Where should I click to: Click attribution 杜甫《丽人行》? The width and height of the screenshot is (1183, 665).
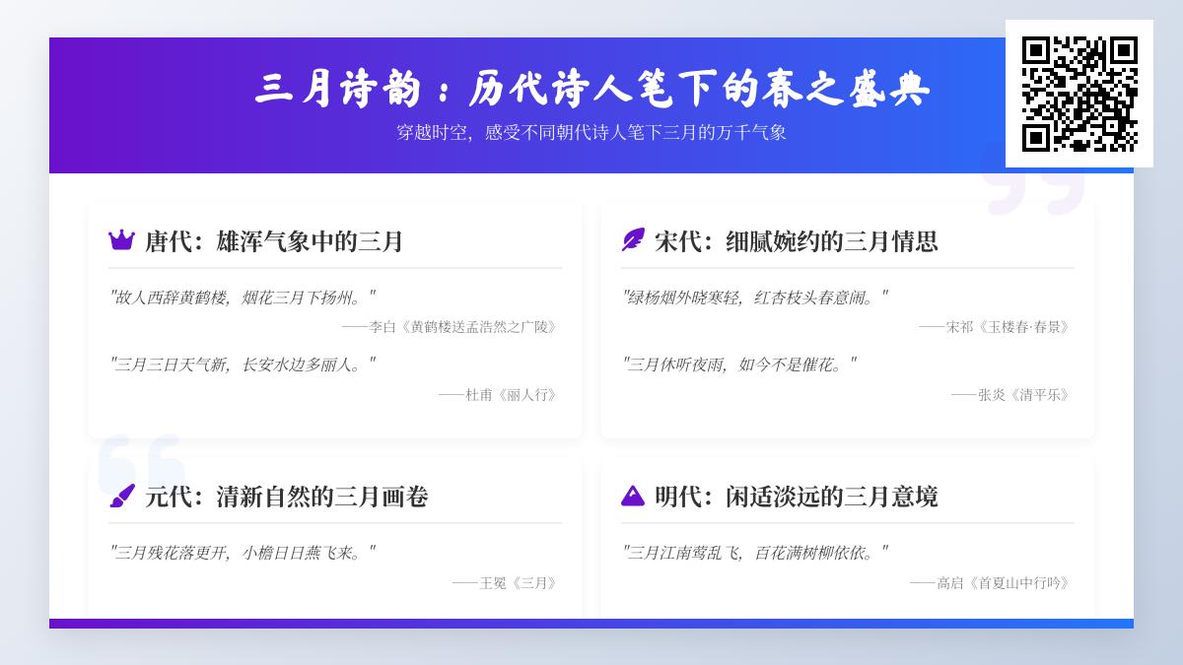(499, 395)
